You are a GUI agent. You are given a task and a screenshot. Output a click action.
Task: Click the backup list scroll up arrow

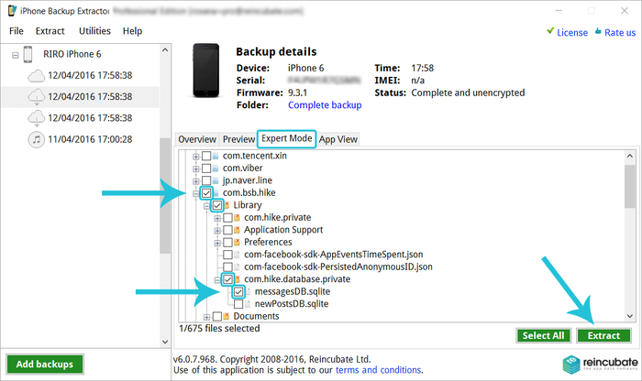(x=165, y=49)
